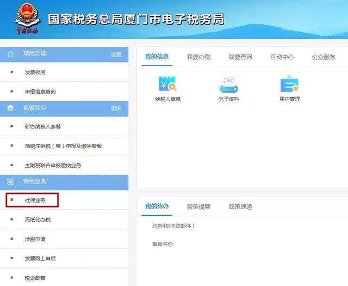Click the 国家税务总局厦门市电子税务局 title
This screenshot has width=348, height=286.
(x=136, y=19)
